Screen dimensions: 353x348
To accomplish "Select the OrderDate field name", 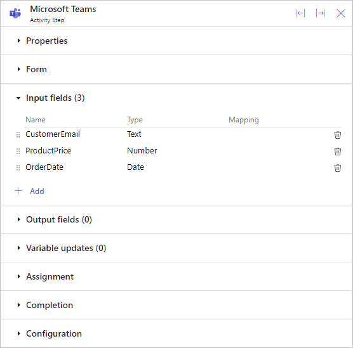I will coord(44,167).
